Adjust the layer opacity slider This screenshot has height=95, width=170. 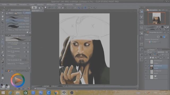point(161,52)
